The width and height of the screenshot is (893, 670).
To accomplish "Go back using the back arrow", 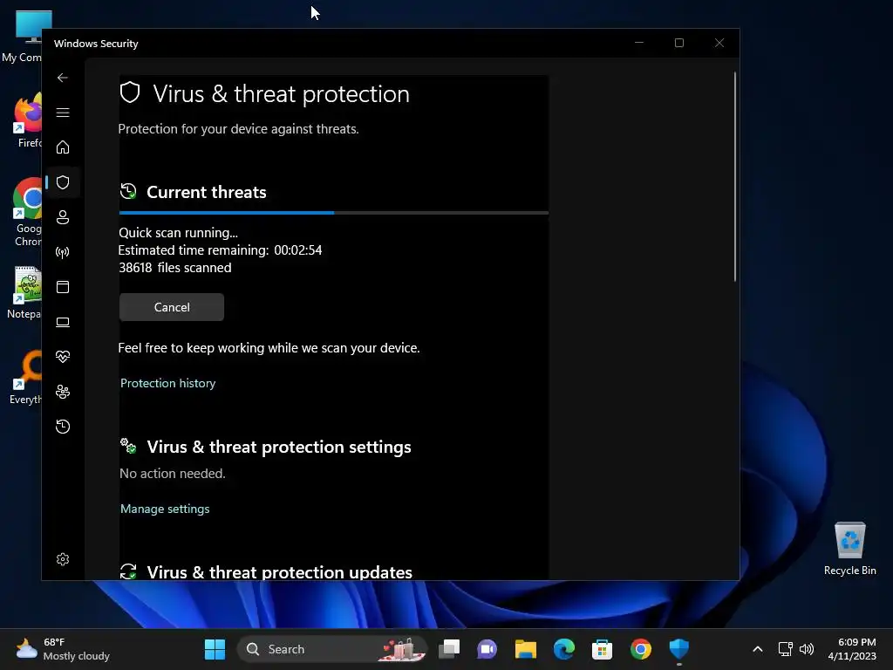I will [x=63, y=78].
